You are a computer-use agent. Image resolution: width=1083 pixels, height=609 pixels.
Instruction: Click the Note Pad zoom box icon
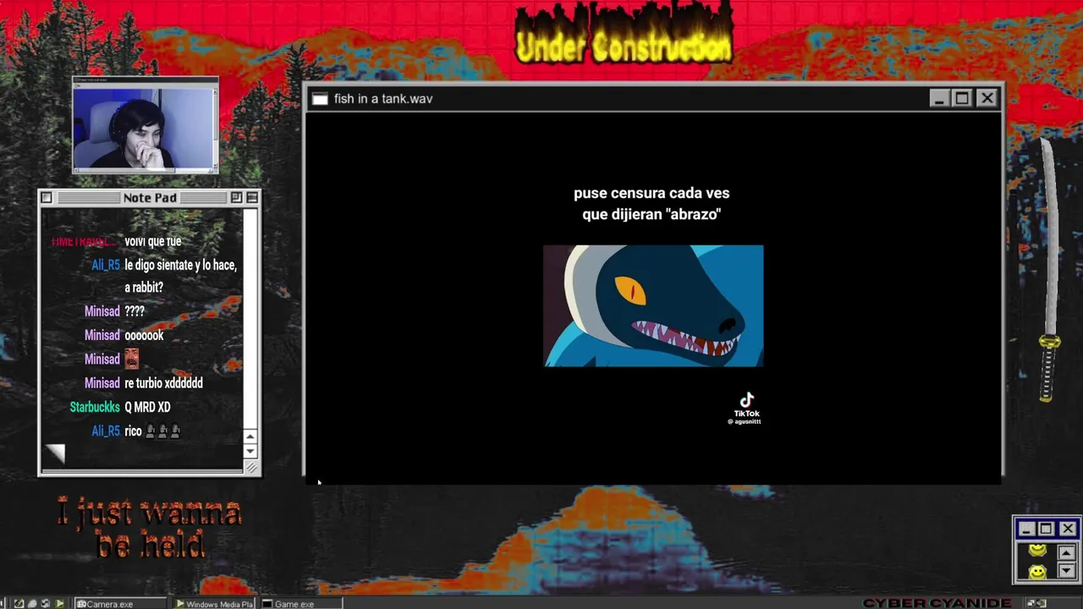pyautogui.click(x=236, y=197)
